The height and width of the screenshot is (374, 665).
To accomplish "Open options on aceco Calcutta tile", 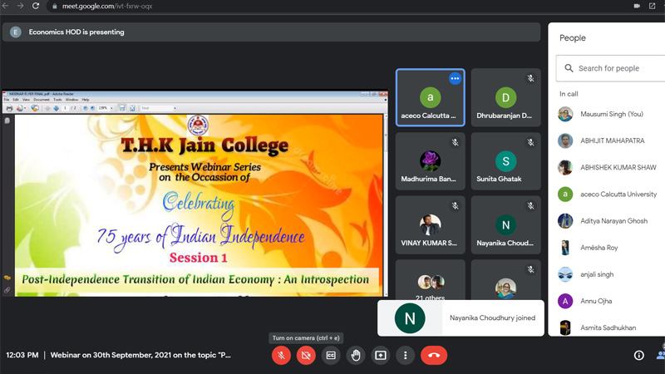I will [x=455, y=78].
